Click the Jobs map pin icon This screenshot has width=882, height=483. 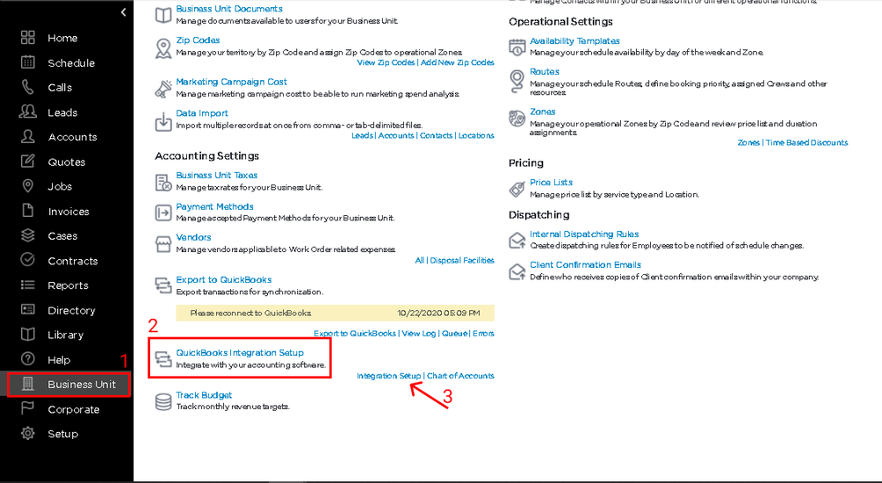pos(27,186)
